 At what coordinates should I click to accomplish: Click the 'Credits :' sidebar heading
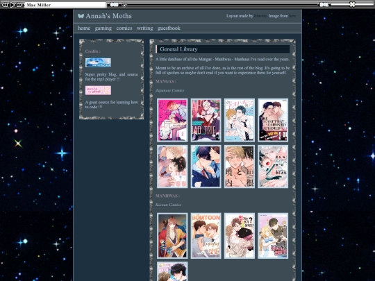(93, 51)
